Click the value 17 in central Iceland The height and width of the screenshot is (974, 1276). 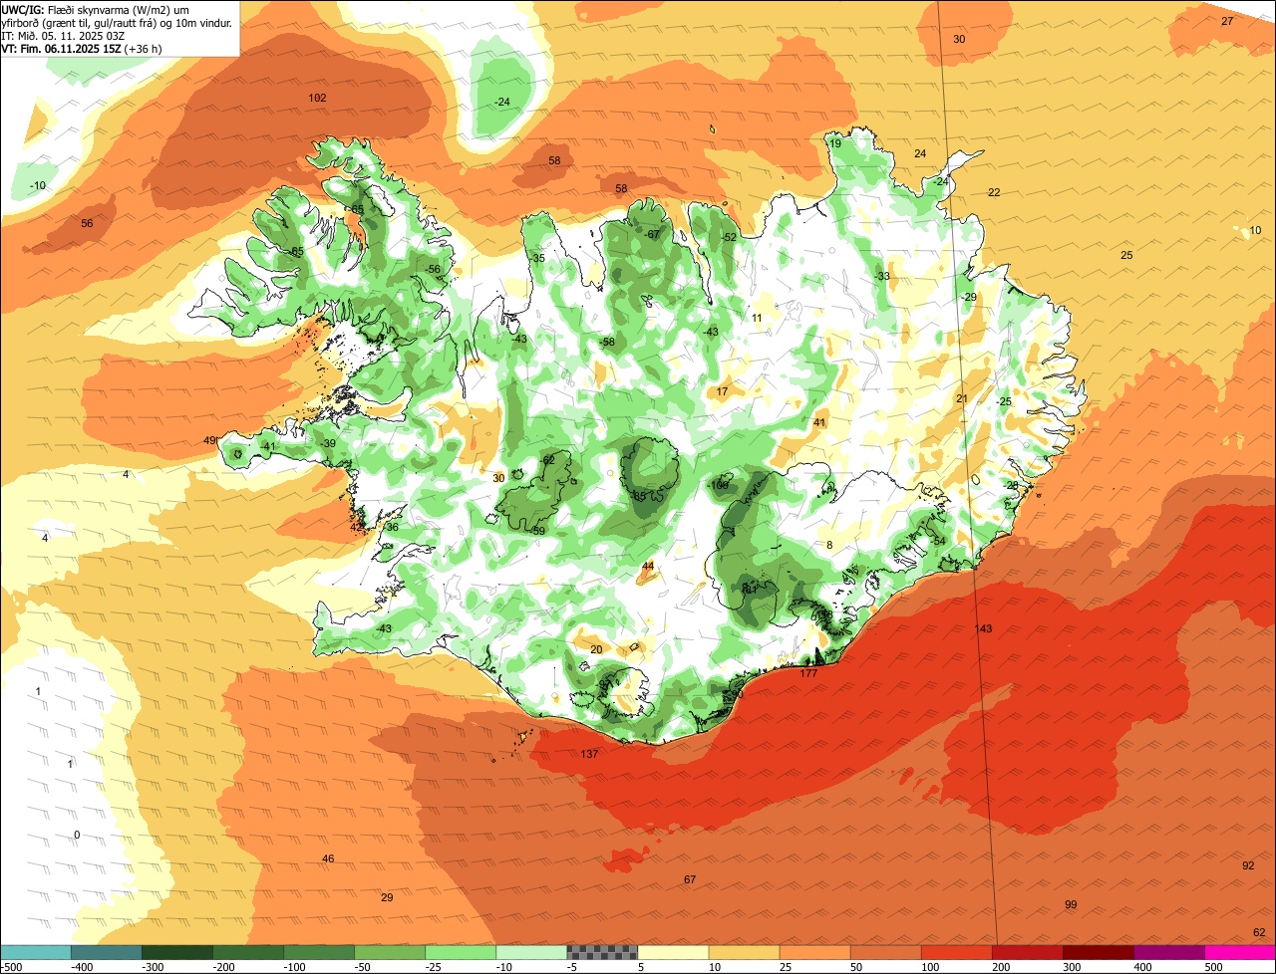(723, 391)
